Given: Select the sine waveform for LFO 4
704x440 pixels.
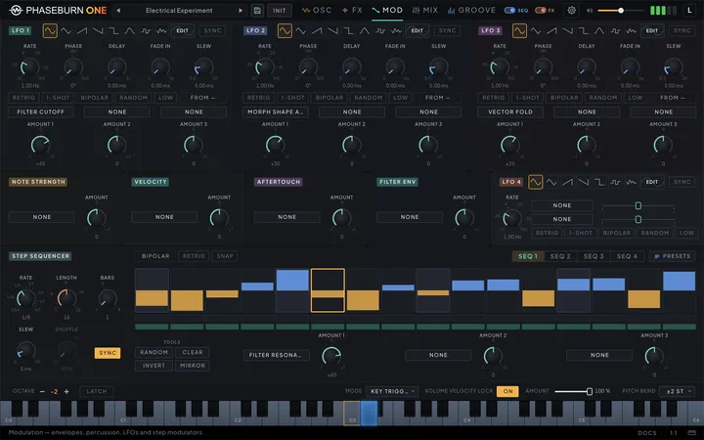Looking at the screenshot, I should pos(535,182).
